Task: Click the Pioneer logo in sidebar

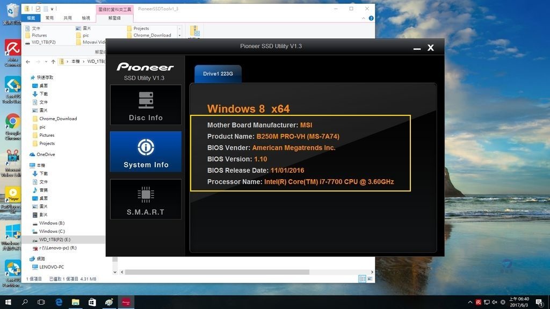Action: (x=145, y=67)
